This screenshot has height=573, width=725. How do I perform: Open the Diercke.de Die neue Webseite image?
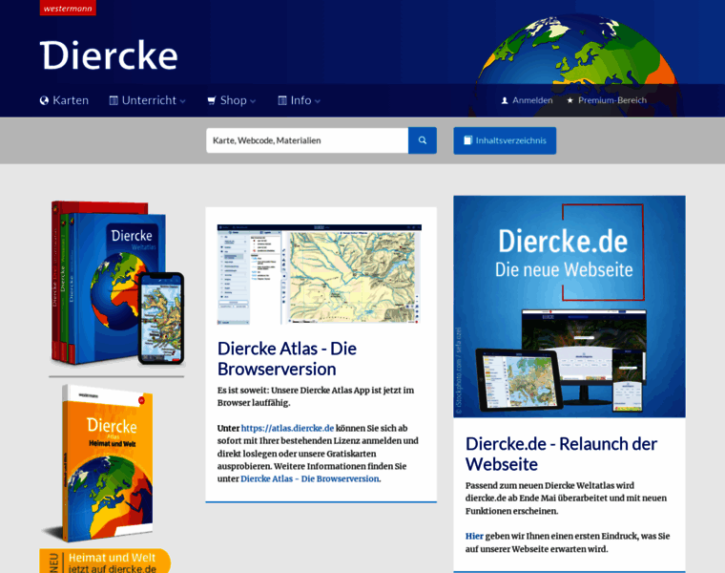(570, 307)
